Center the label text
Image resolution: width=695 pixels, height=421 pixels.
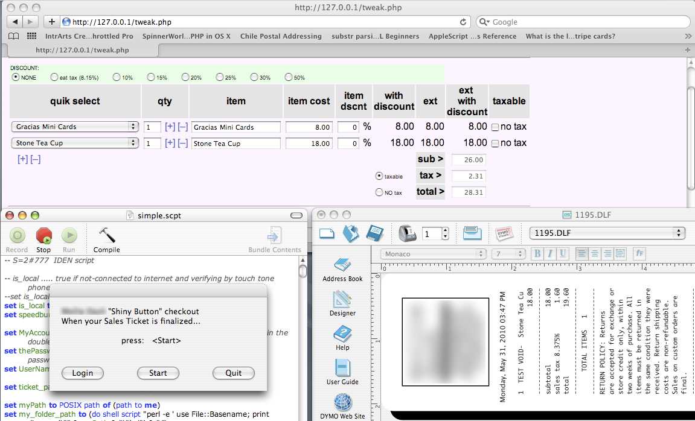594,254
